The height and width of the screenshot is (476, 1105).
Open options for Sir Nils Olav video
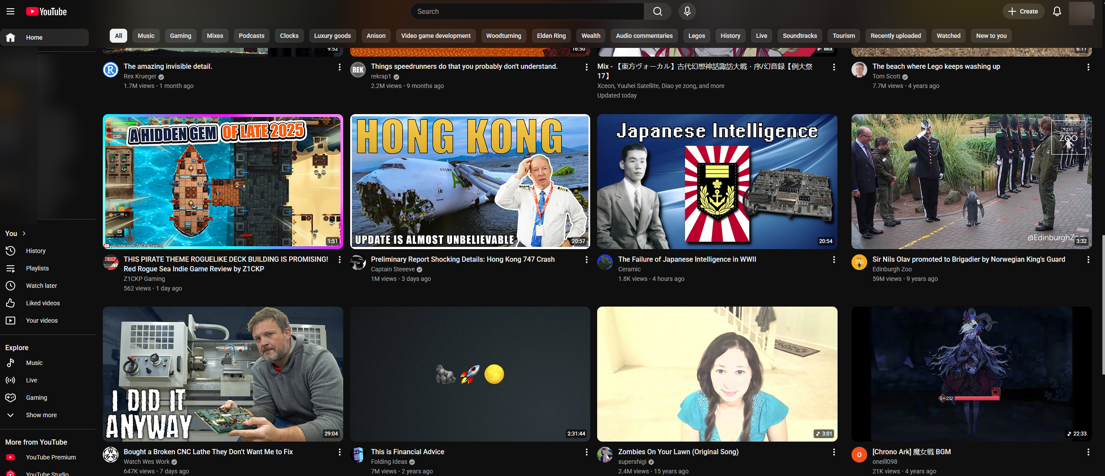[1088, 260]
